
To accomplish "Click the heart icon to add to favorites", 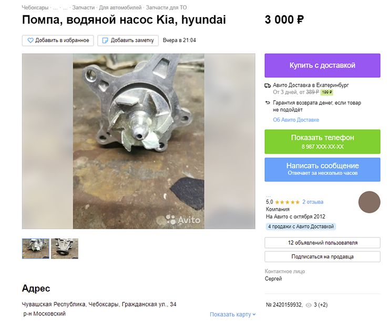I will tap(30, 40).
